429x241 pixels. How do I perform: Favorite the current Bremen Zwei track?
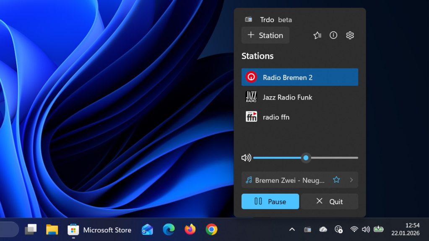click(336, 180)
